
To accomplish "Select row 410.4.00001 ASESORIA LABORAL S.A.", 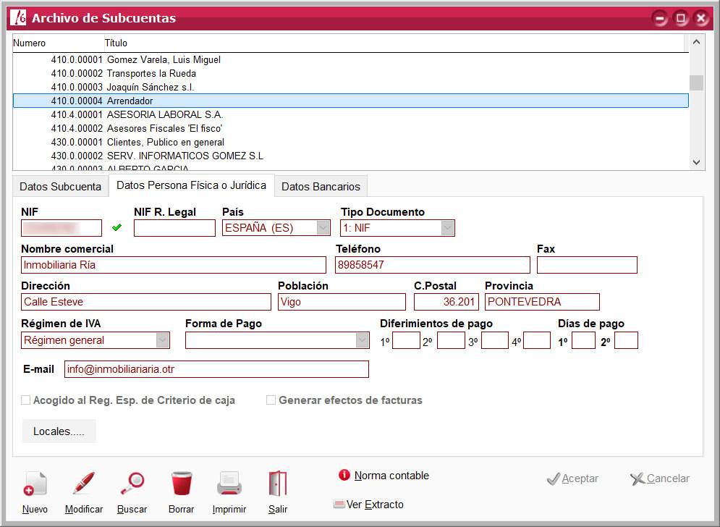I will 351,114.
